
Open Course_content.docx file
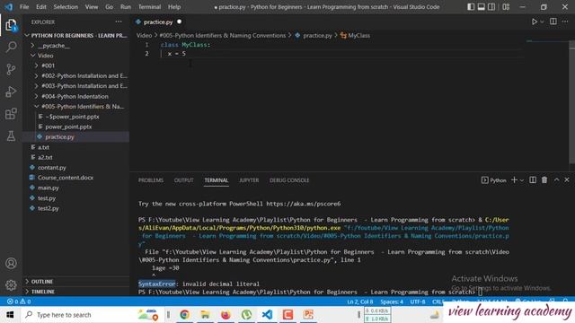click(x=75, y=178)
